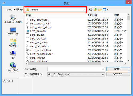Select the aero_helpsel_xl.cur file icon
Screen dimensions: 133x96
28,54
